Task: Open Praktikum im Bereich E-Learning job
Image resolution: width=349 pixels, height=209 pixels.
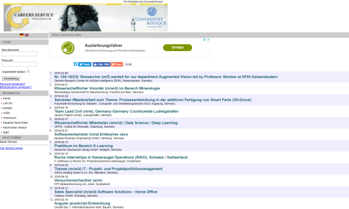Action: pyautogui.click(x=83, y=146)
